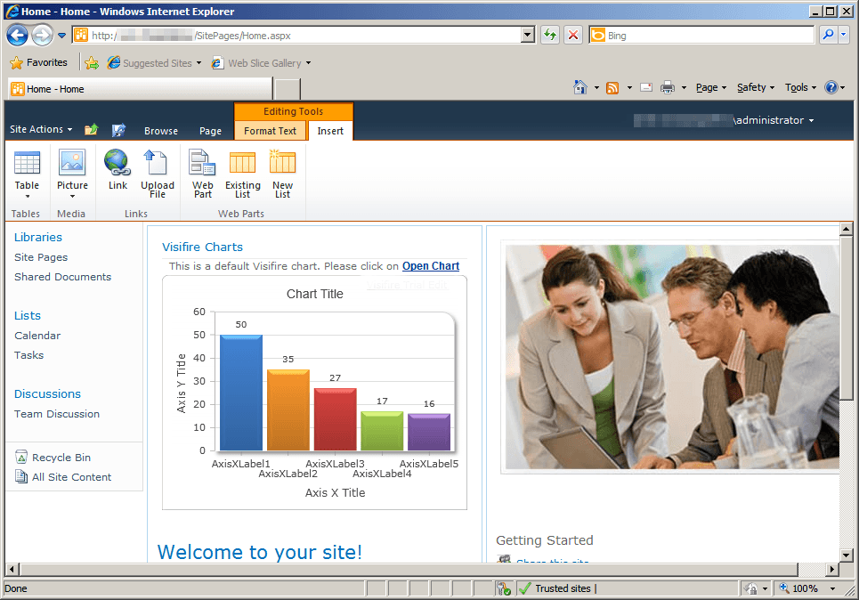The height and width of the screenshot is (600, 859).
Task: Go back with browser Back arrow
Action: tap(18, 36)
